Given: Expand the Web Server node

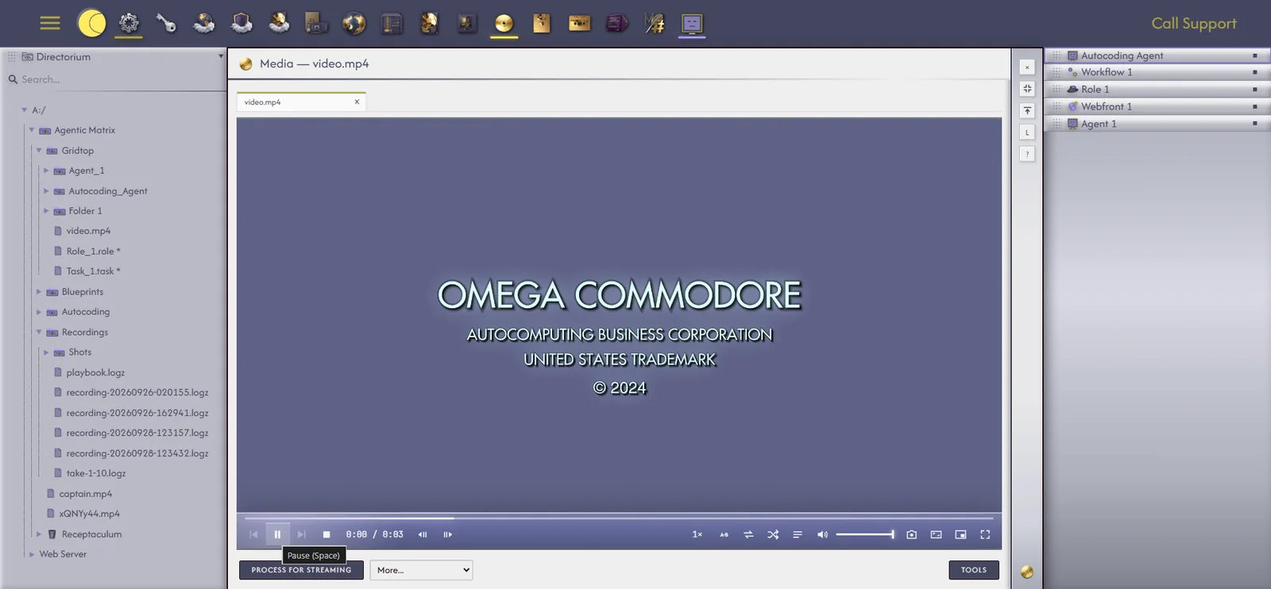Looking at the screenshot, I should 32,555.
